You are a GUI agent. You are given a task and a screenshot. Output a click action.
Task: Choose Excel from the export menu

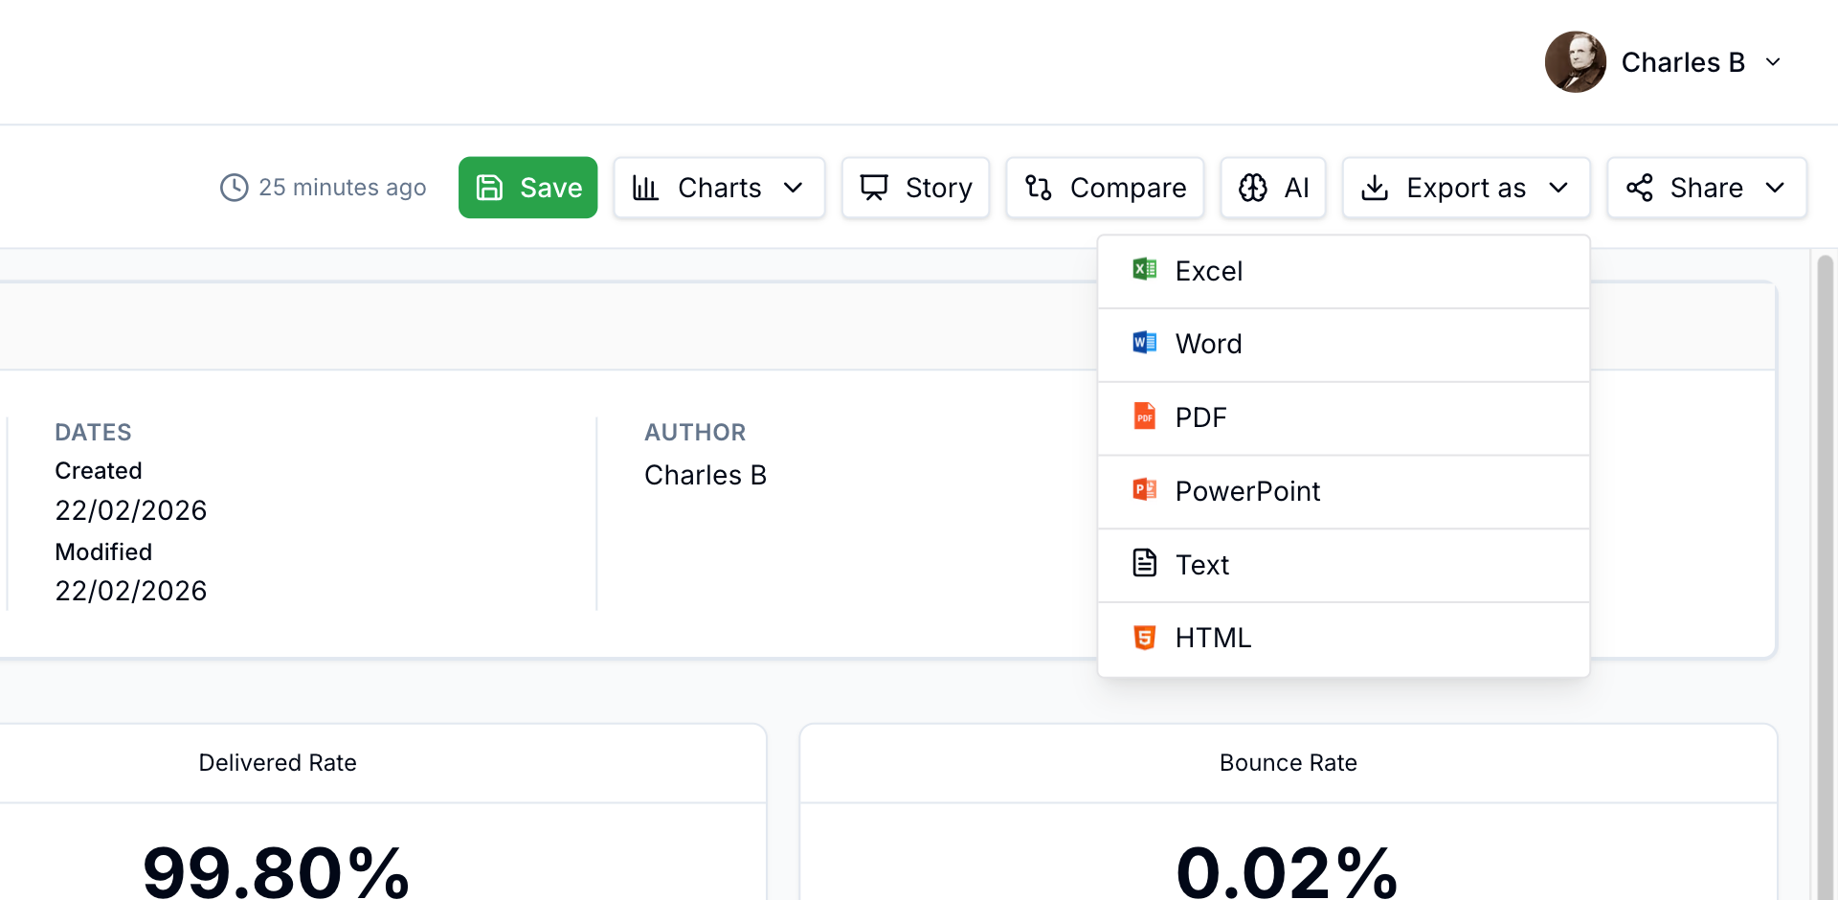(x=1209, y=270)
